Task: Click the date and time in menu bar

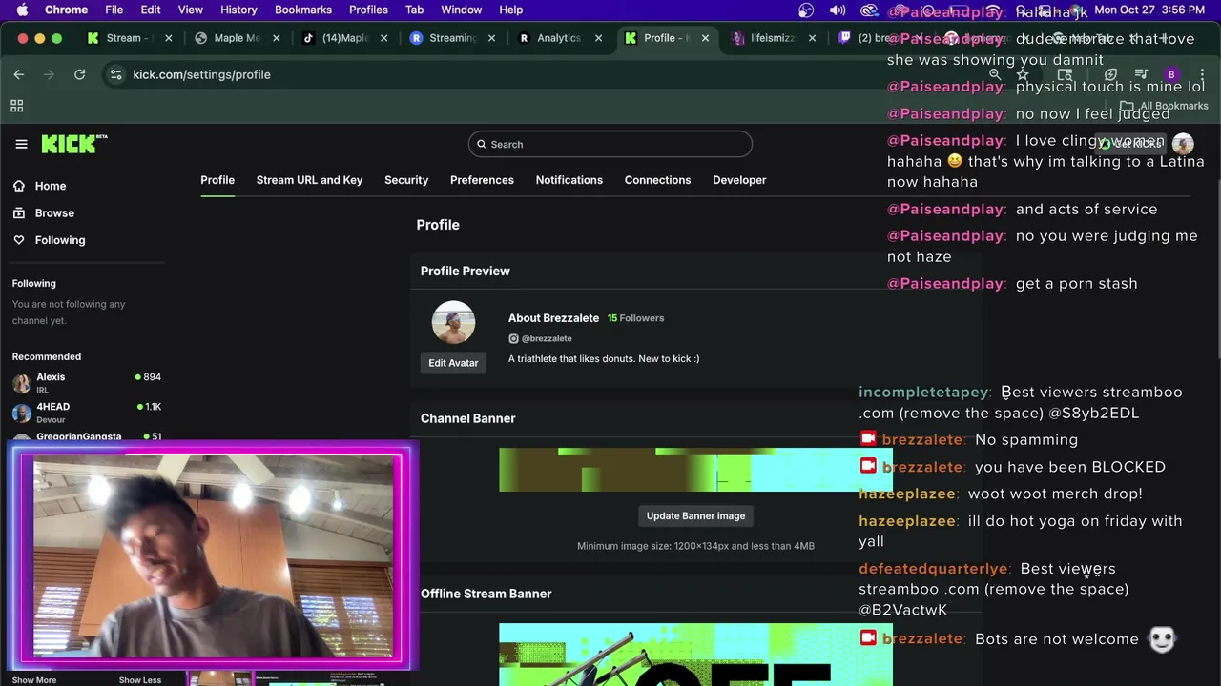Action: [x=1149, y=10]
